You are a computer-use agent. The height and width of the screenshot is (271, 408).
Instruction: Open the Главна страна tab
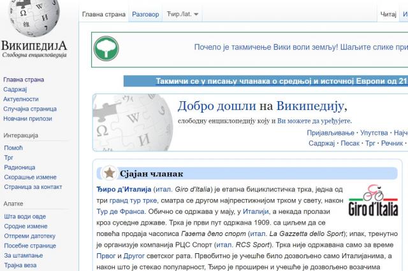point(103,14)
